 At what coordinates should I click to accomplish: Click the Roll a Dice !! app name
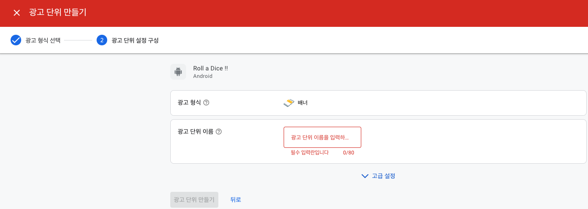coord(210,69)
